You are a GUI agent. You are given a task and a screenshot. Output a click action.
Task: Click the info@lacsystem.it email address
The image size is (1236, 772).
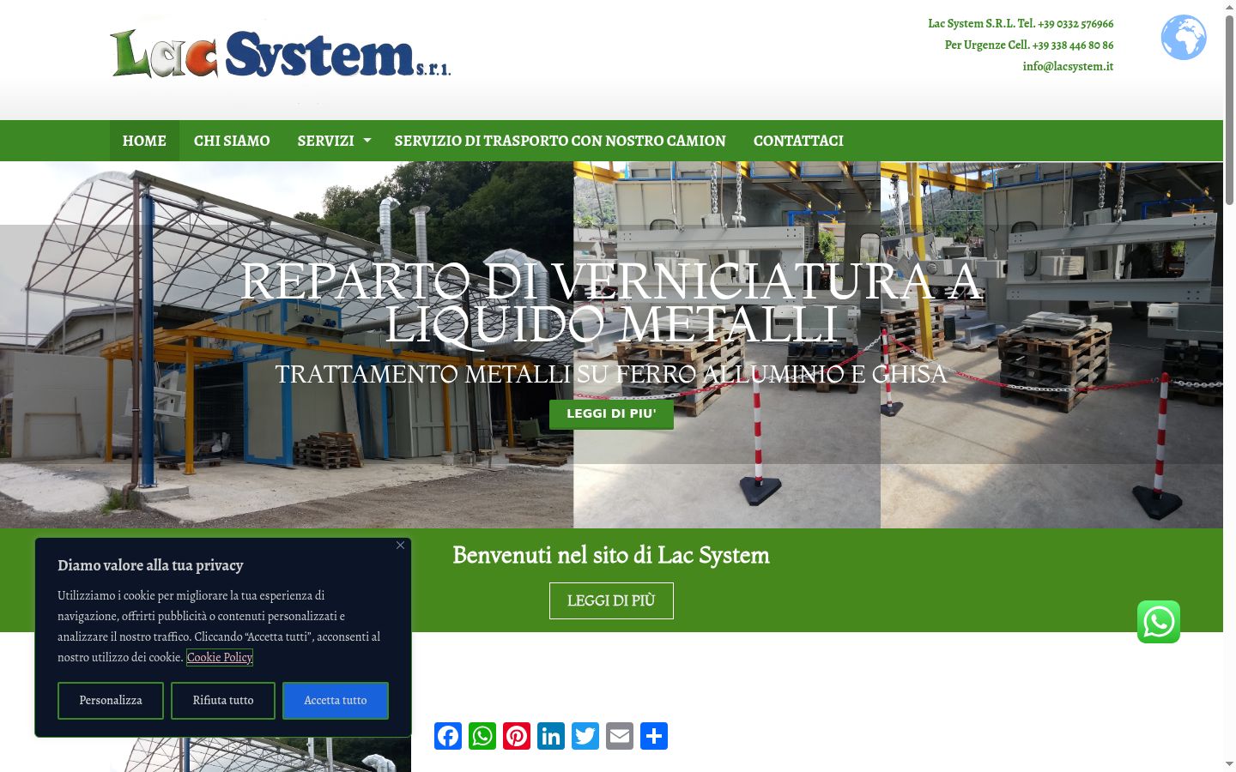click(1068, 66)
